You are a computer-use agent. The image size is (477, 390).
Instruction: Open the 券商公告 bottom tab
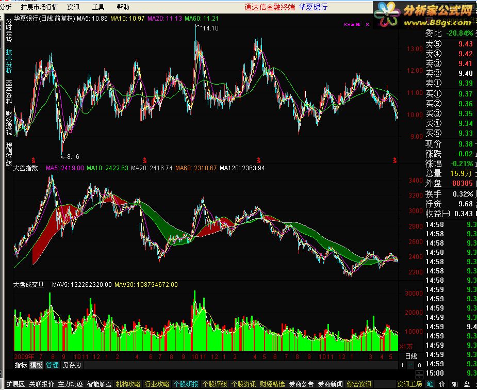301,384
